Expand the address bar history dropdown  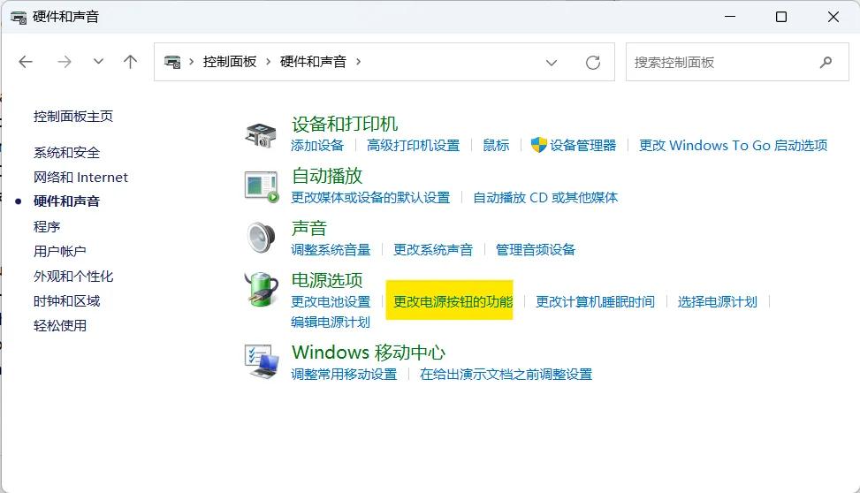click(x=552, y=63)
